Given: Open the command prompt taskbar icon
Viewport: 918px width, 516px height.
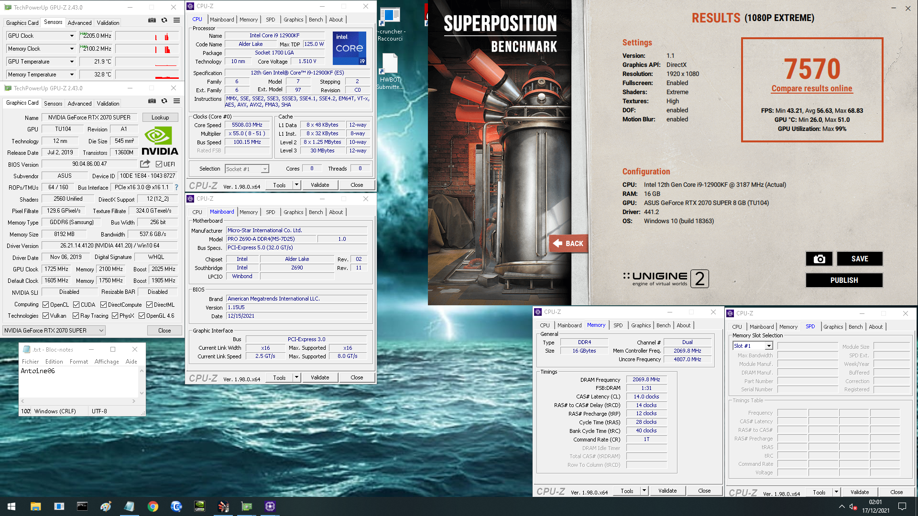Looking at the screenshot, I should (x=82, y=506).
